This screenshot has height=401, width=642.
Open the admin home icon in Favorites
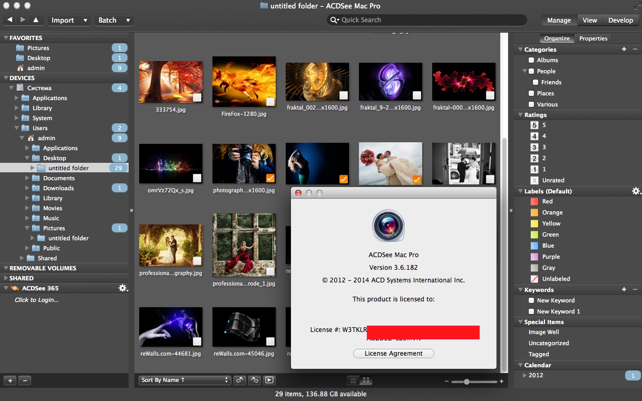coord(20,68)
